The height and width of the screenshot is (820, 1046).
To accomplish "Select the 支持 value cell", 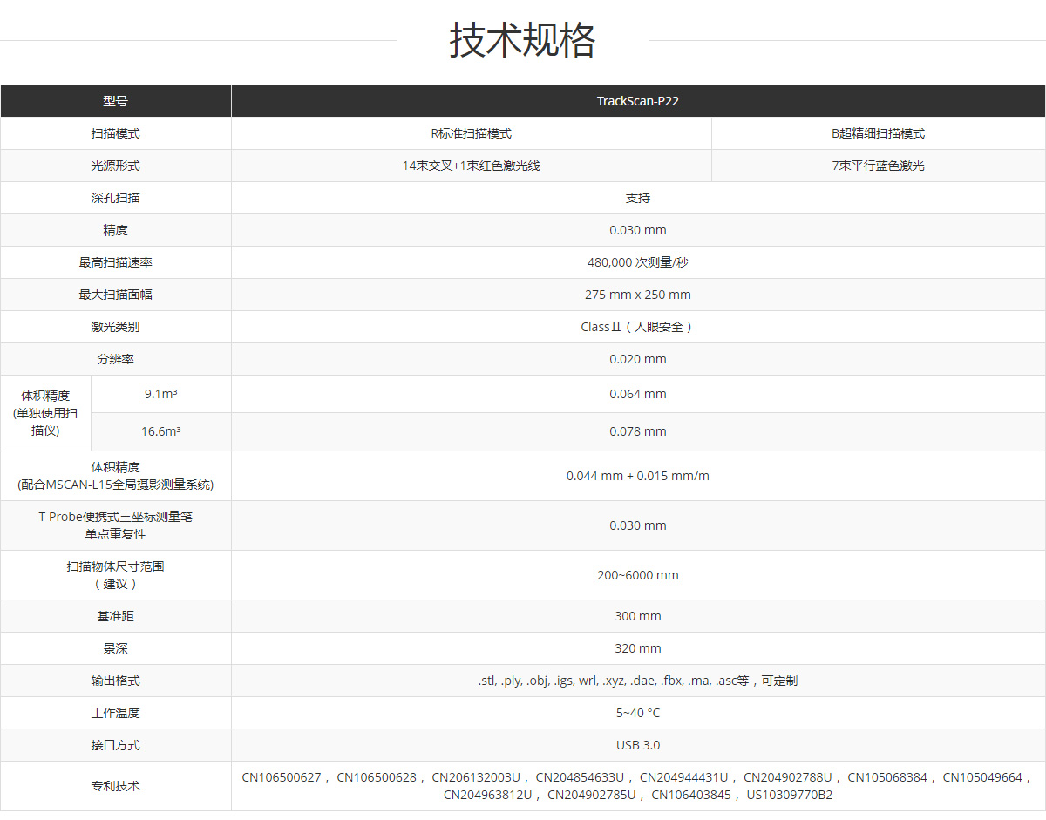I will 637,197.
